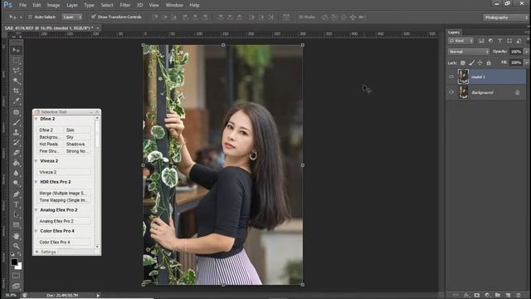Select the Path Selection tool
Viewport: 531px width, 299px height.
click(16, 215)
